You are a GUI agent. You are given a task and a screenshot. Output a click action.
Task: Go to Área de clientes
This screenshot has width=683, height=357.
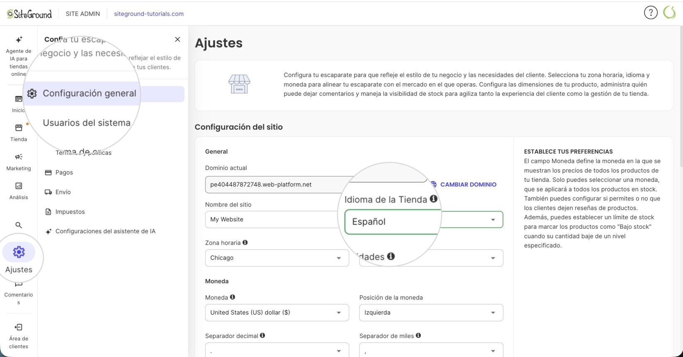(x=19, y=336)
